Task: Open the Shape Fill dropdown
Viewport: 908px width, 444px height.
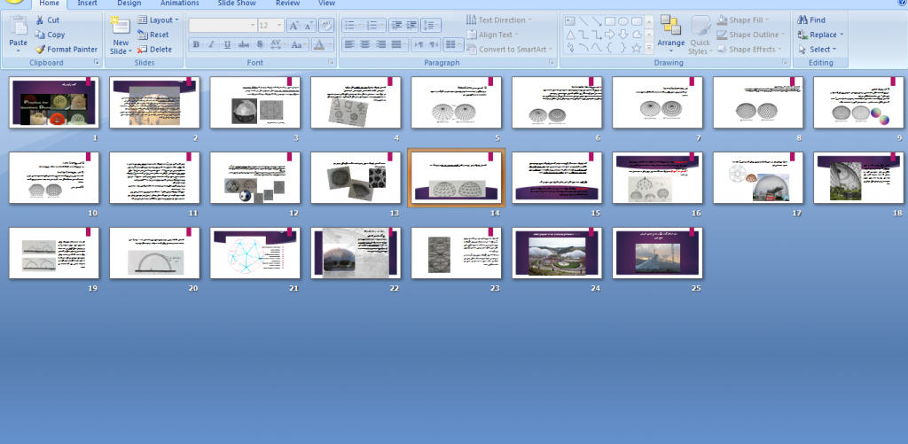Action: click(x=743, y=20)
